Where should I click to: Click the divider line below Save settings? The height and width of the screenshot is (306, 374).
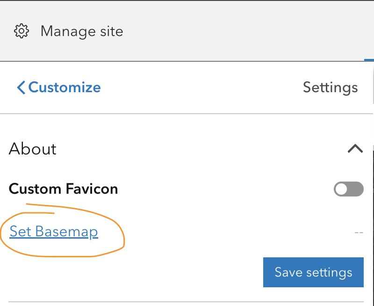pyautogui.click(x=186, y=302)
